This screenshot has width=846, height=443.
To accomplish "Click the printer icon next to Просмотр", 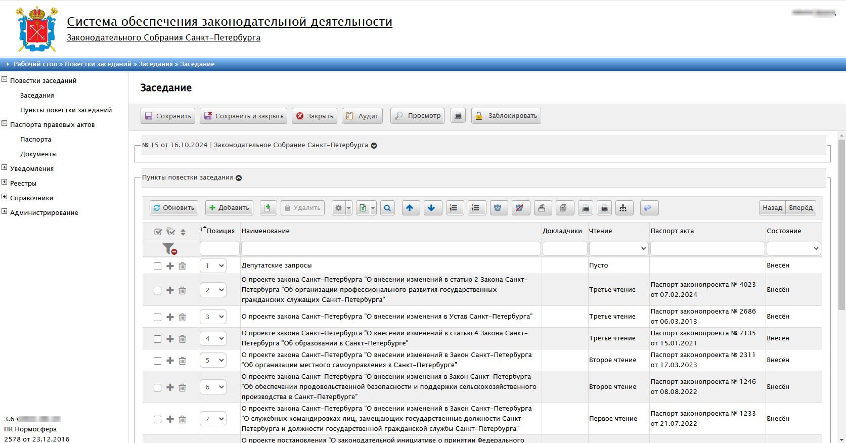I will [x=458, y=116].
